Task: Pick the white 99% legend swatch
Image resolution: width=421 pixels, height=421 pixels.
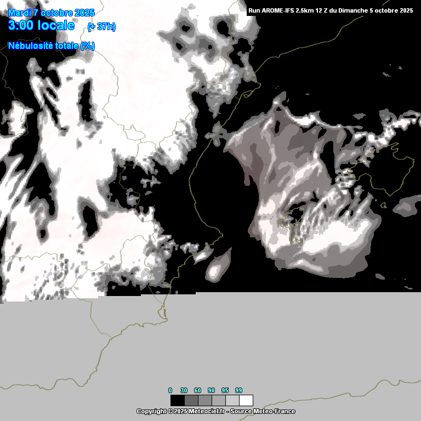Action: coord(246,400)
